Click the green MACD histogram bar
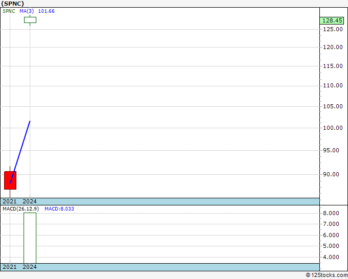 point(30,238)
